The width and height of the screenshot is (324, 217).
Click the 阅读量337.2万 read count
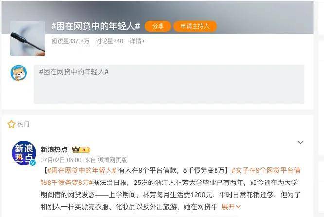(x=70, y=41)
